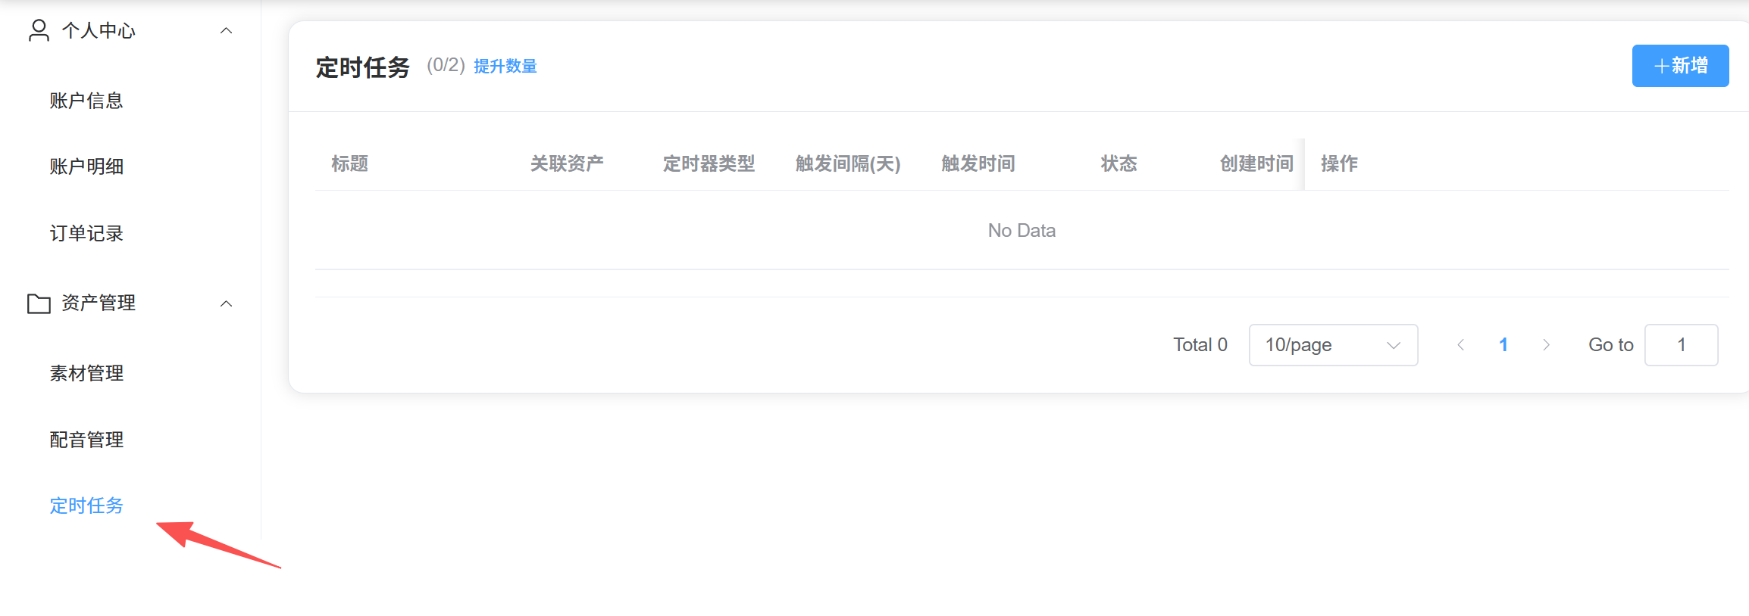Click the 个人中心 user profile icon
1749x616 pixels.
(x=39, y=31)
